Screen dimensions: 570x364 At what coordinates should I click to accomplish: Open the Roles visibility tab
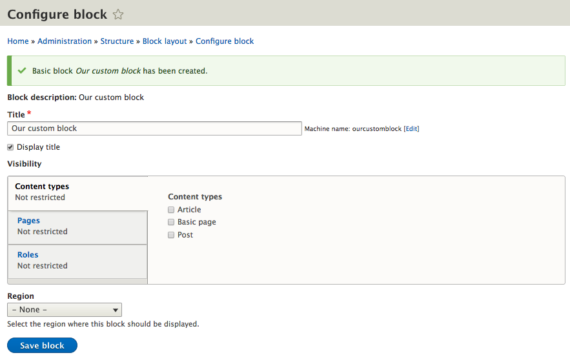[x=28, y=255]
